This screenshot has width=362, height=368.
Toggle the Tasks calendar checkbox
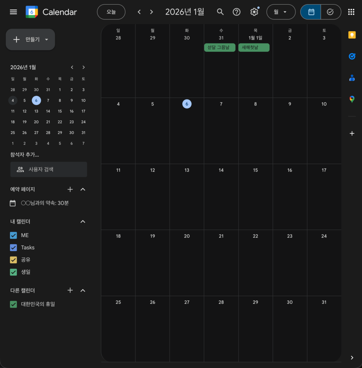coord(14,248)
